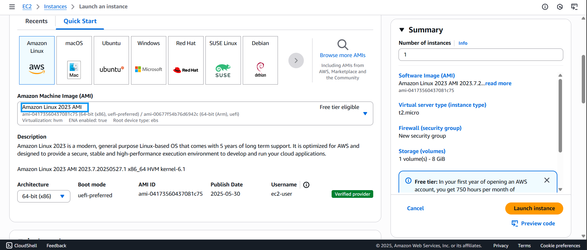Collapse the Summary panel triangle
The width and height of the screenshot is (587, 250).
pos(402,30)
